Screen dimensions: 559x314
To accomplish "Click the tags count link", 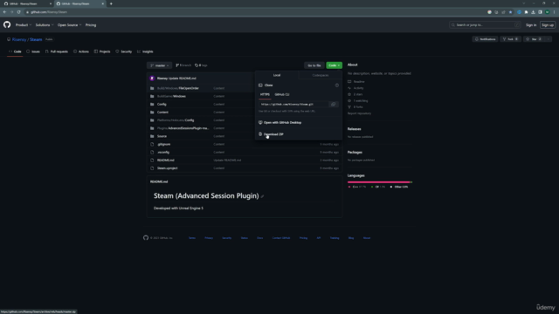I will 201,65.
